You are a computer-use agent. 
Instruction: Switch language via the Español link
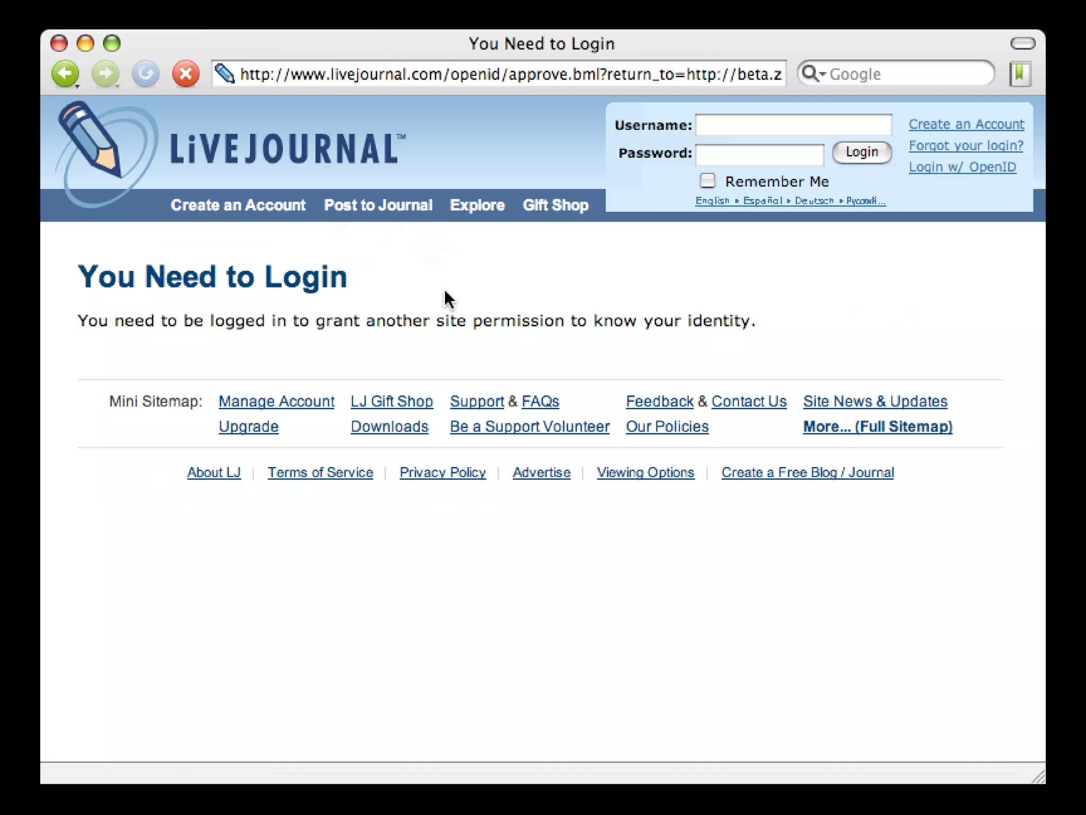coord(763,201)
